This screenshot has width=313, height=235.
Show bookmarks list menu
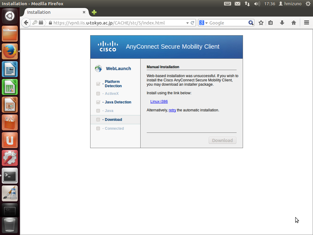click(271, 23)
